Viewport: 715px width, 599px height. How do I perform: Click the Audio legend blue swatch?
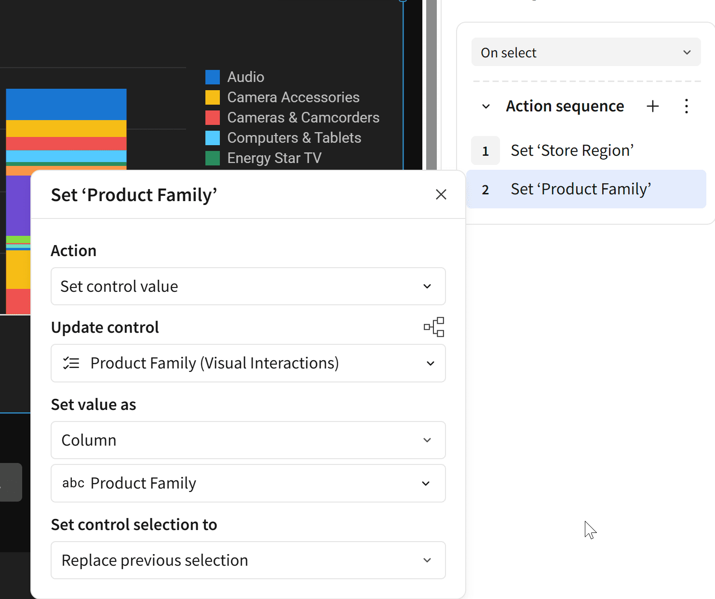213,77
